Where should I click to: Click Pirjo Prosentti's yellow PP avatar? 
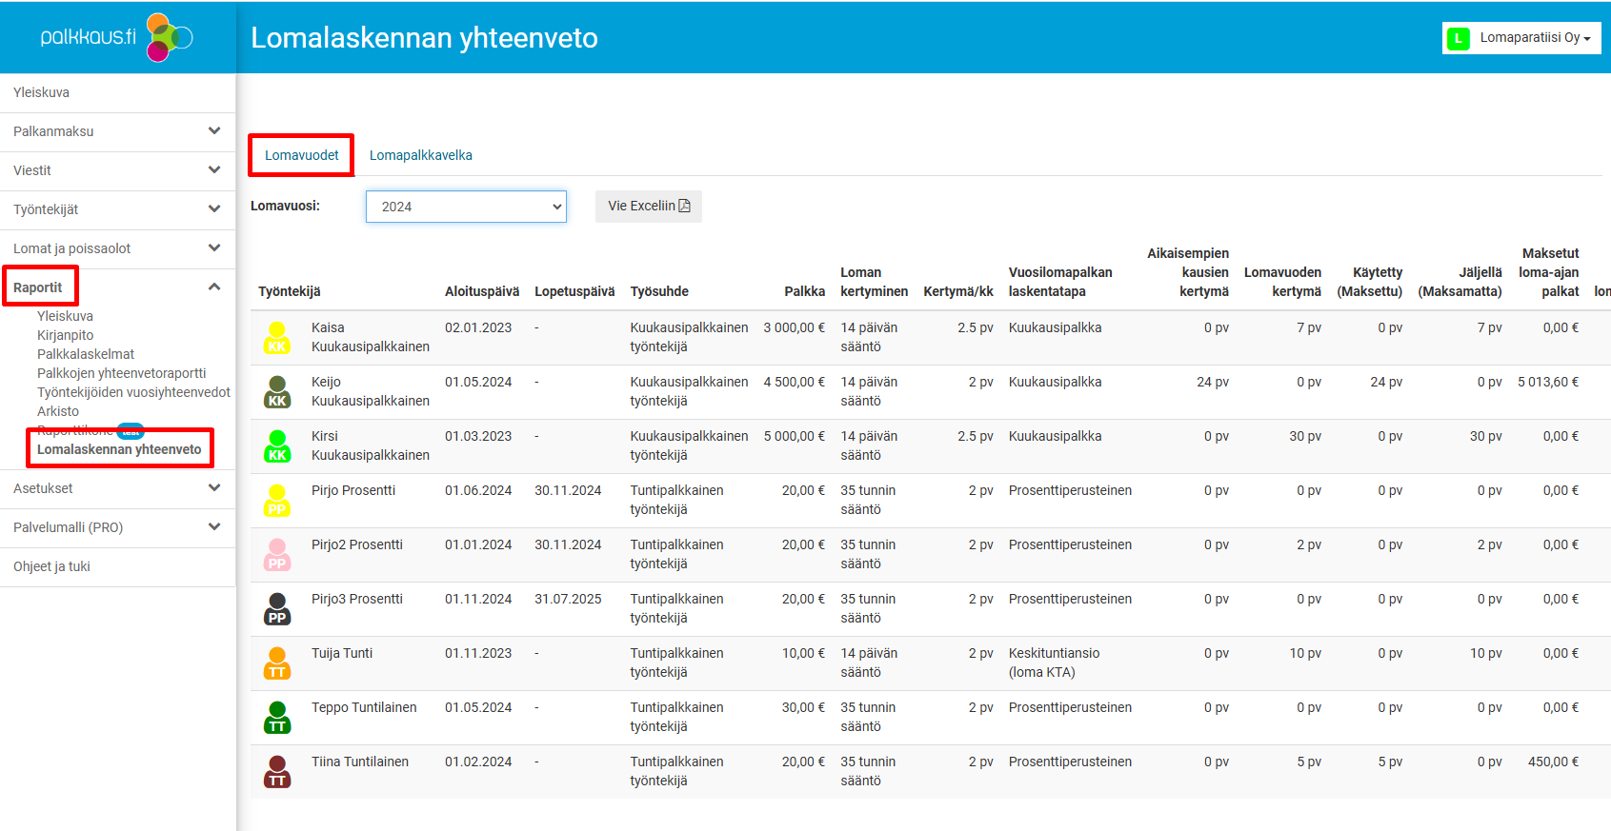tap(277, 501)
